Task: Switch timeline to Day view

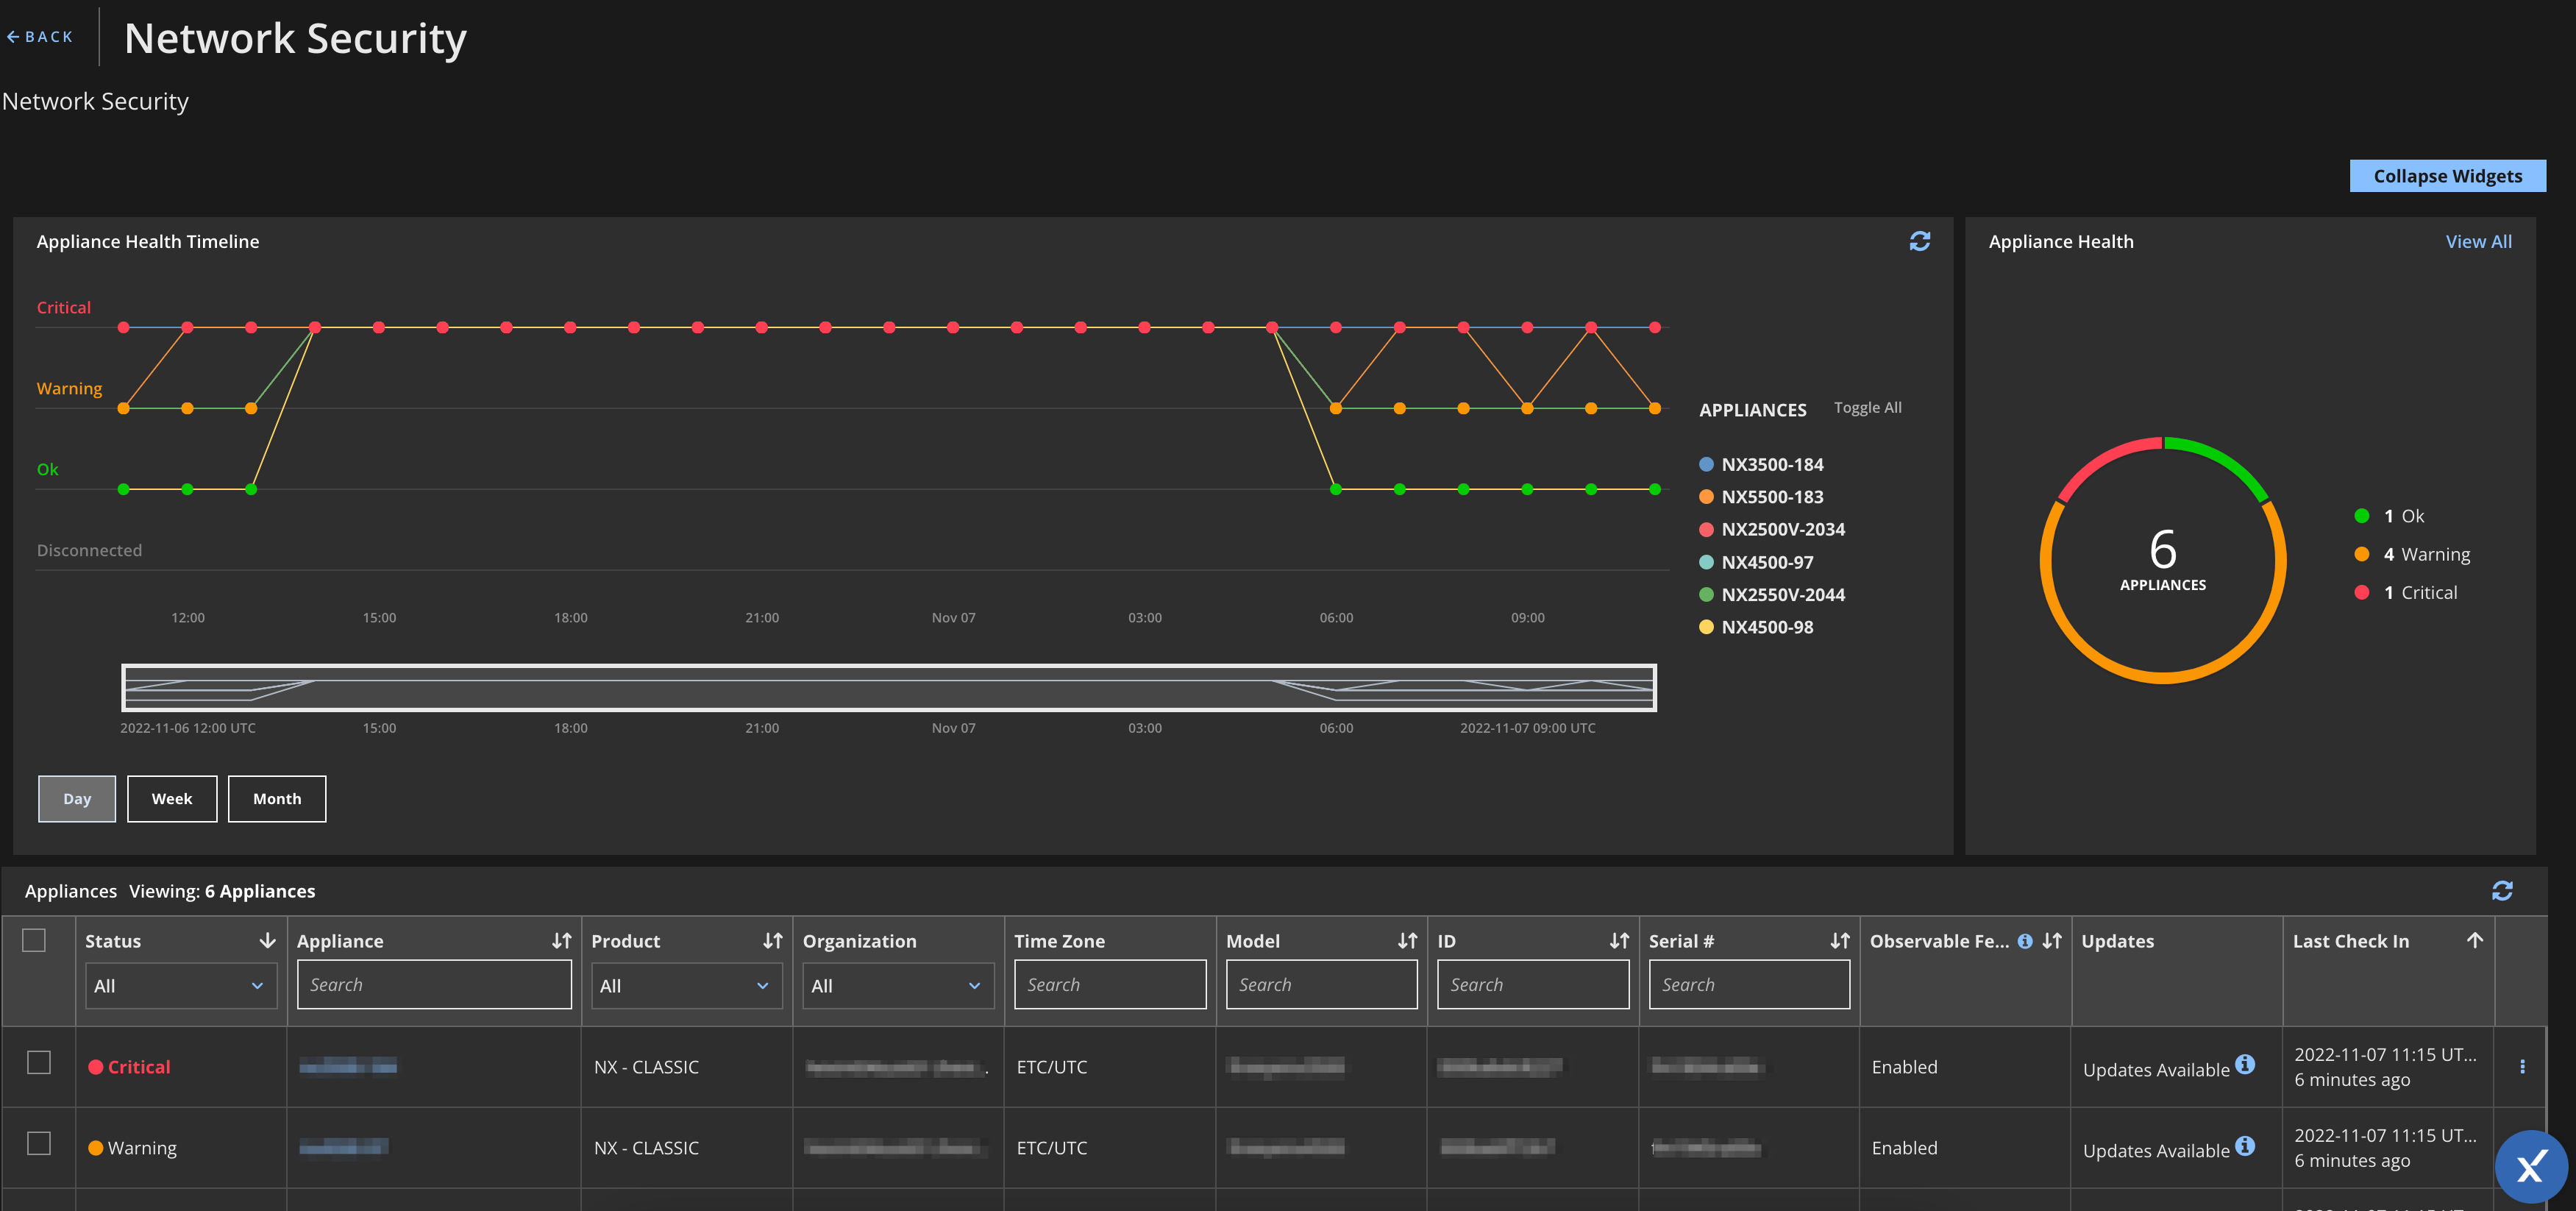Action: [77, 798]
